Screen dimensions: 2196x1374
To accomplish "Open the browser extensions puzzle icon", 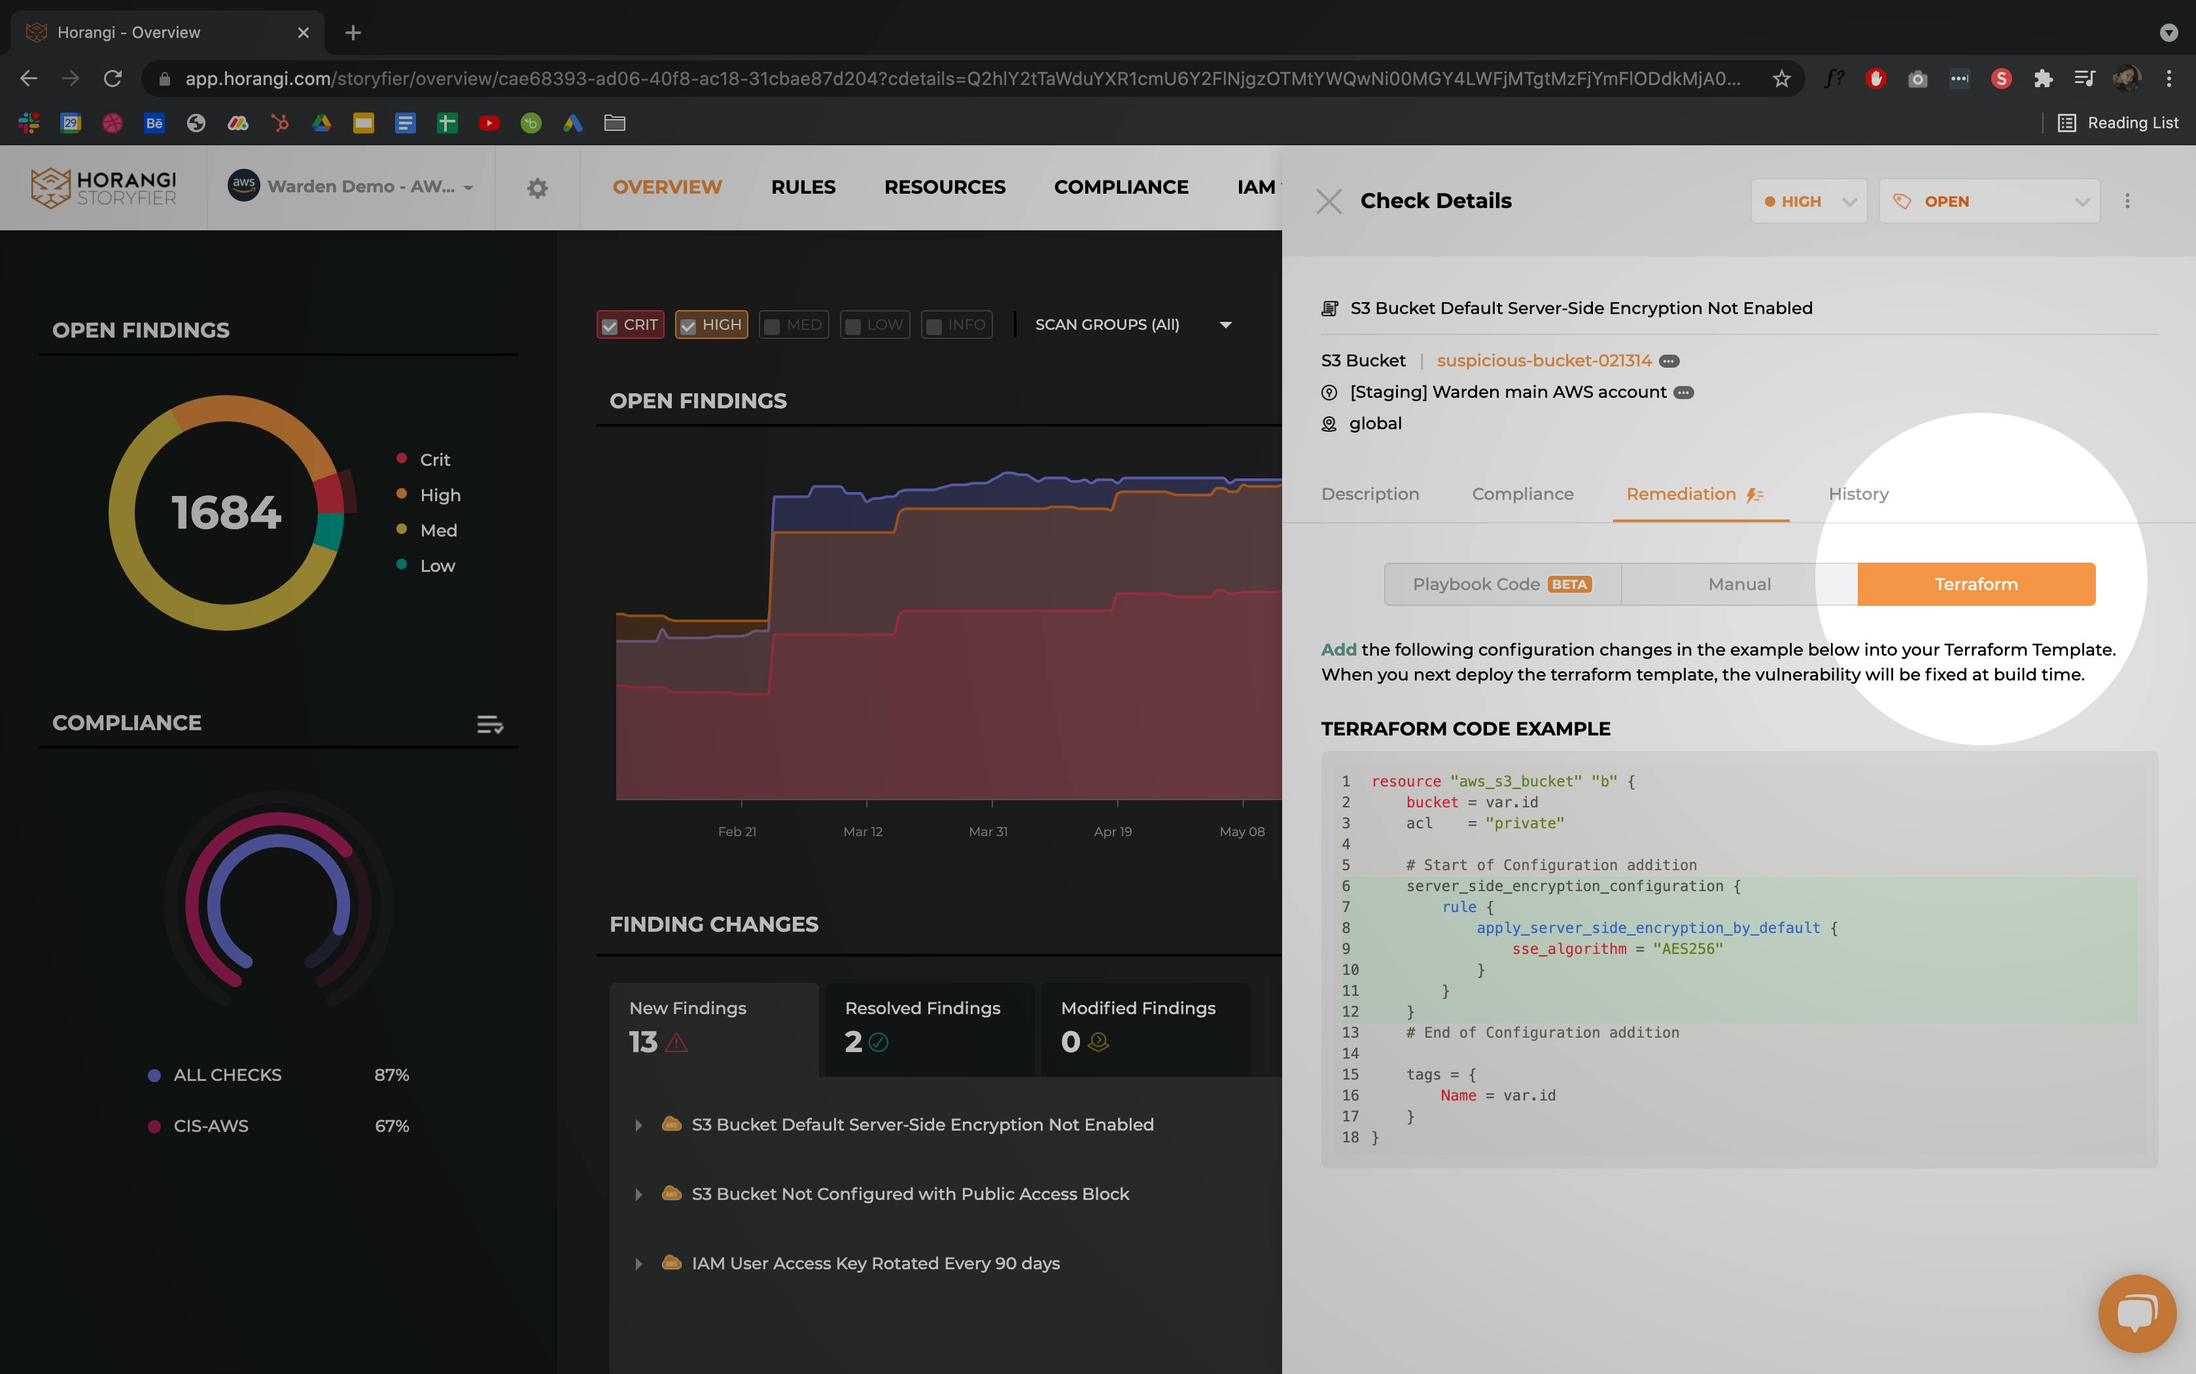I will tap(2044, 79).
